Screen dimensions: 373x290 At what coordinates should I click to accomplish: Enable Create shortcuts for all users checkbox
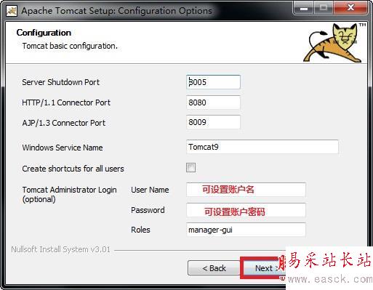190,168
